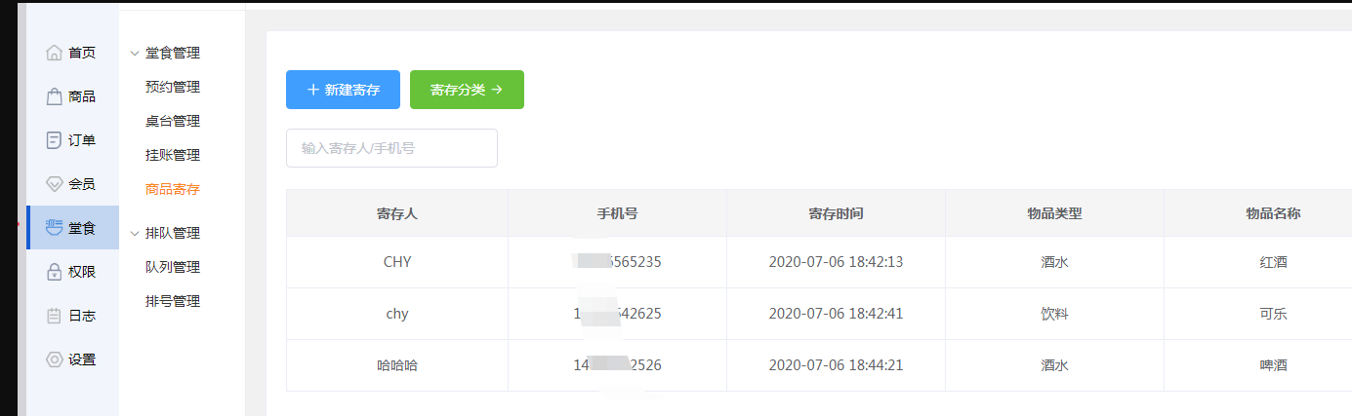Select 挂账管理 in the submenu

coord(173,155)
